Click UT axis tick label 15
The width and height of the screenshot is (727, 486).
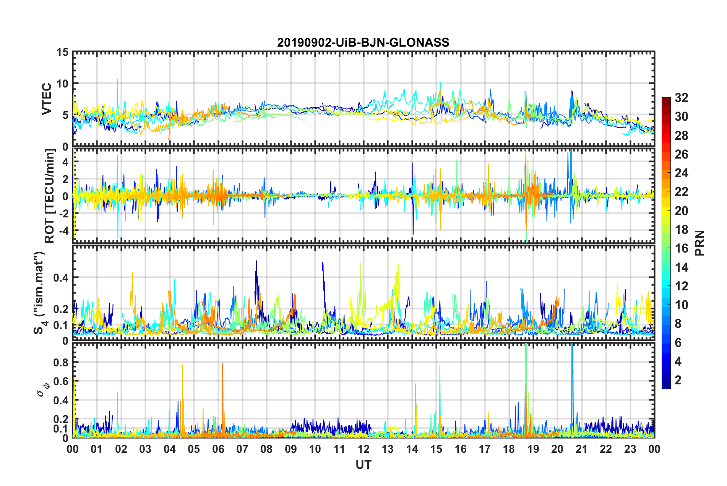[436, 449]
